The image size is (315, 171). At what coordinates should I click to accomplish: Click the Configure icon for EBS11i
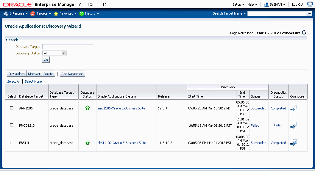pyautogui.click(x=294, y=143)
